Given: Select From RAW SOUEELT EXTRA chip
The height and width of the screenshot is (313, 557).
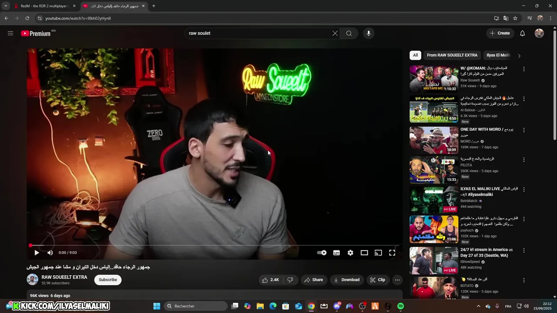Looking at the screenshot, I should pyautogui.click(x=452, y=55).
